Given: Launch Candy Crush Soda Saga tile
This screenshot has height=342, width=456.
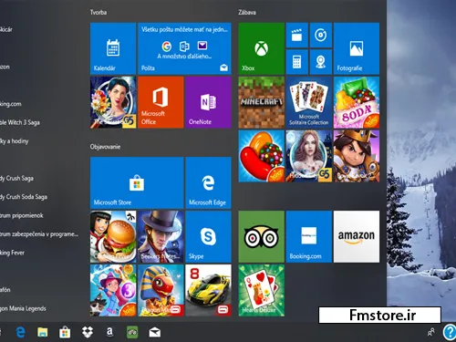Looking at the screenshot, I should click(357, 102).
